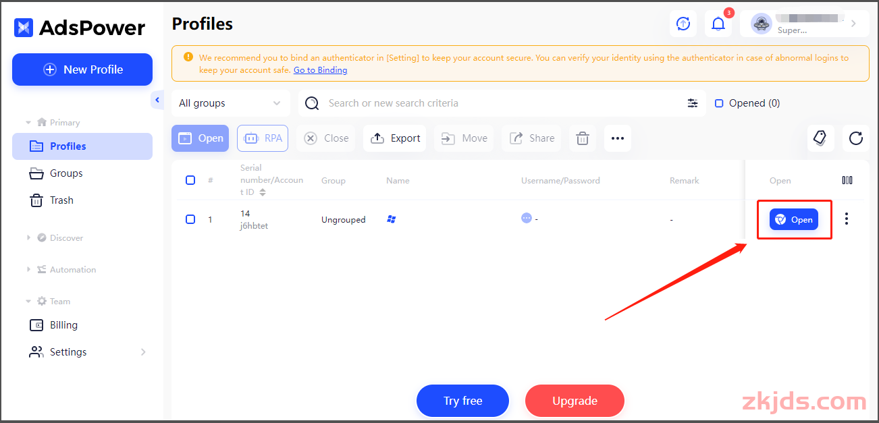Click profile ID j6hbtet
This screenshot has width=879, height=423.
tap(254, 226)
